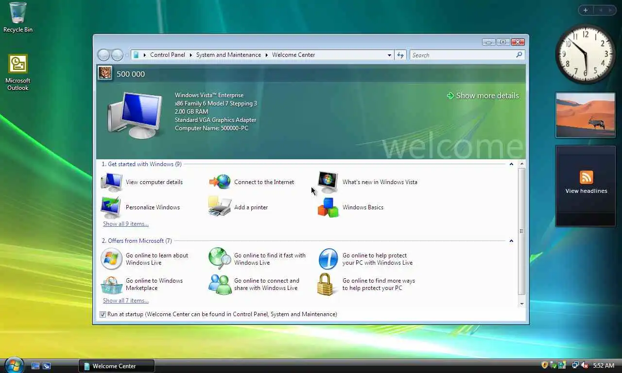Click the security shield tray icon
Image resolution: width=622 pixels, height=373 pixels.
(545, 365)
